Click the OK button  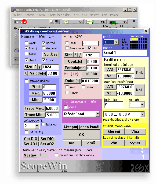click(x=82, y=135)
